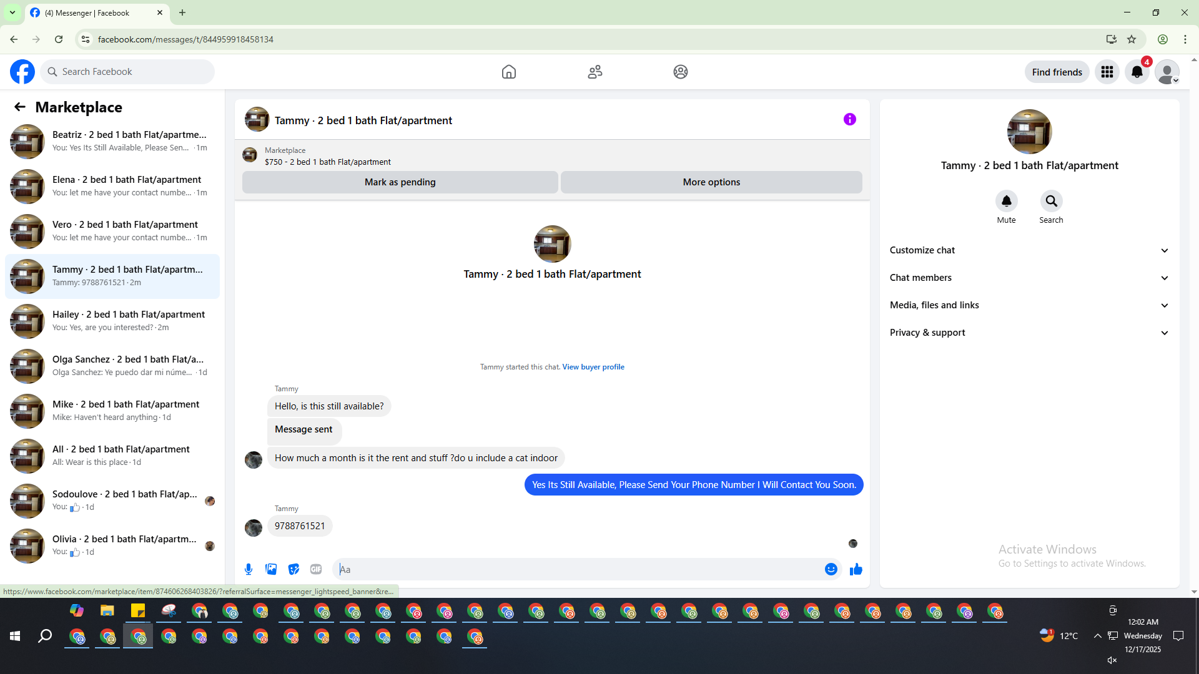This screenshot has height=674, width=1199.
Task: Record a voice clip with microphone icon
Action: click(249, 569)
